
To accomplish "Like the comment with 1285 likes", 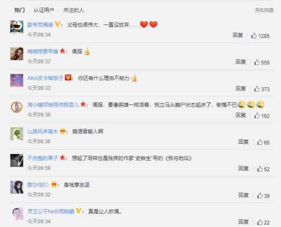I will tap(254, 36).
